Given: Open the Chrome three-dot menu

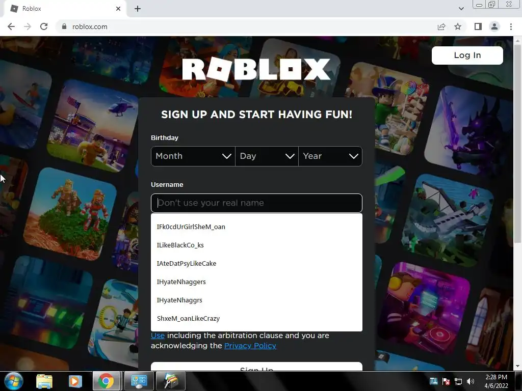Looking at the screenshot, I should point(511,26).
